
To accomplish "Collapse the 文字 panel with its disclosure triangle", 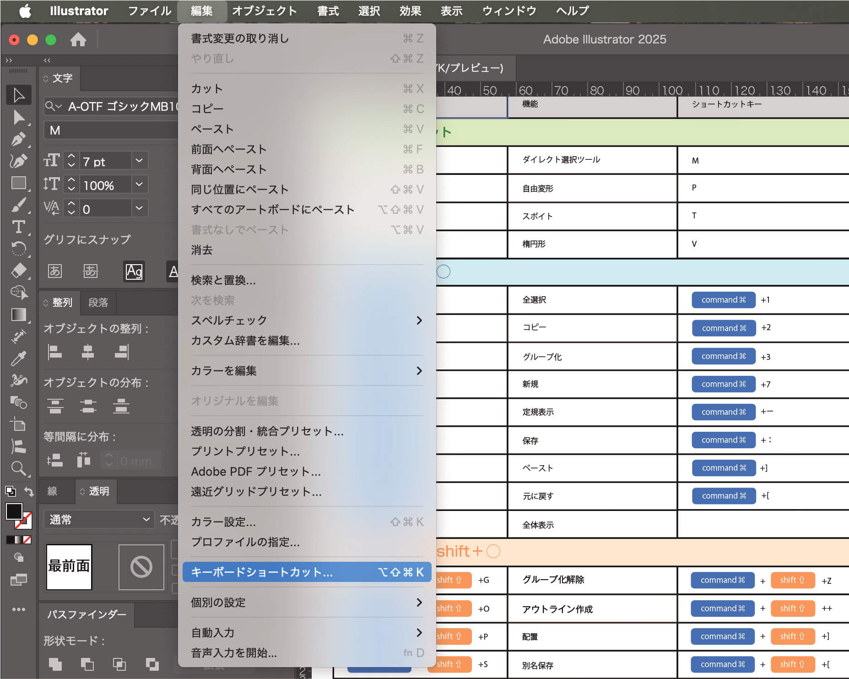I will [46, 78].
